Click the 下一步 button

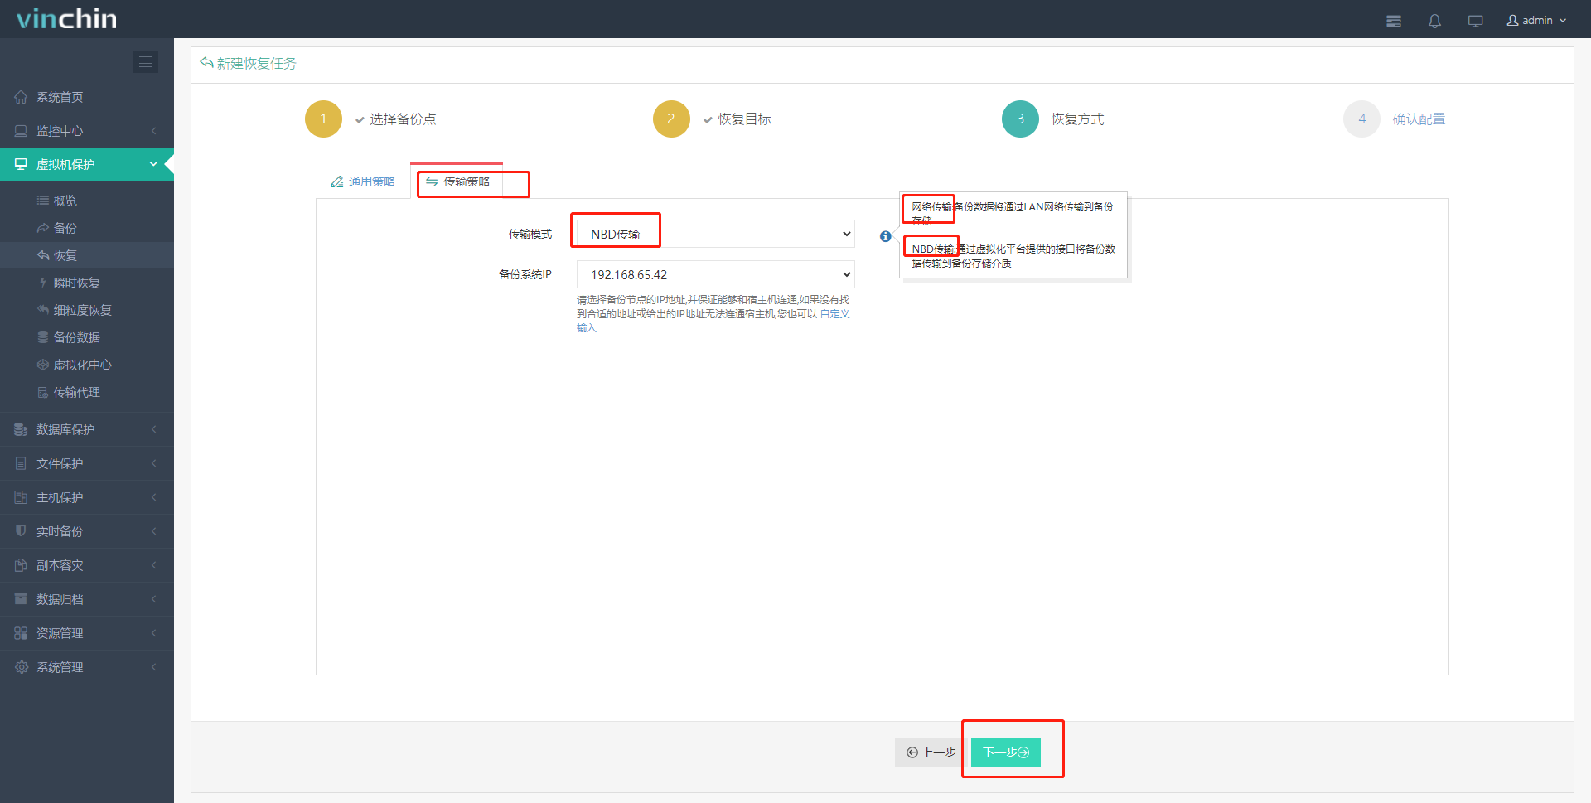click(x=1006, y=752)
